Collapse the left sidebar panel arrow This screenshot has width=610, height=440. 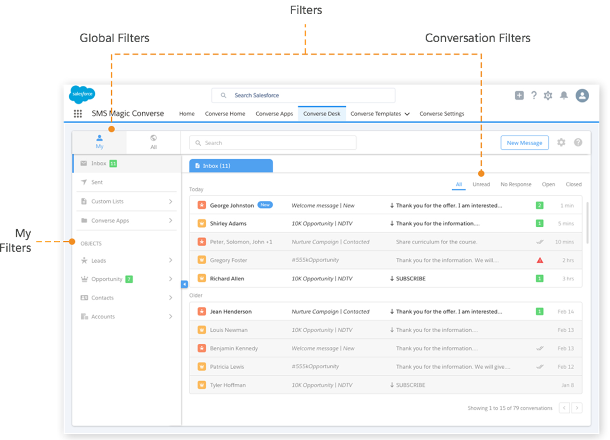(x=184, y=284)
